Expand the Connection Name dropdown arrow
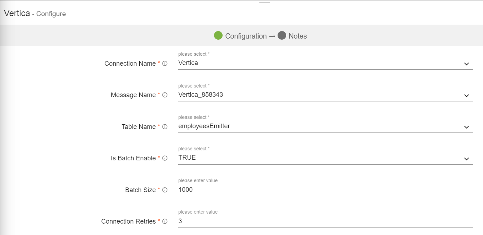The width and height of the screenshot is (483, 235). coord(466,64)
